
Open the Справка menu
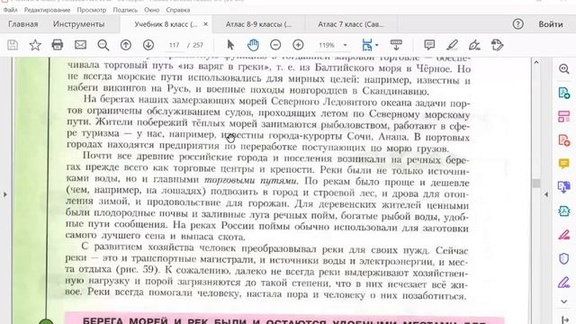[x=178, y=10]
